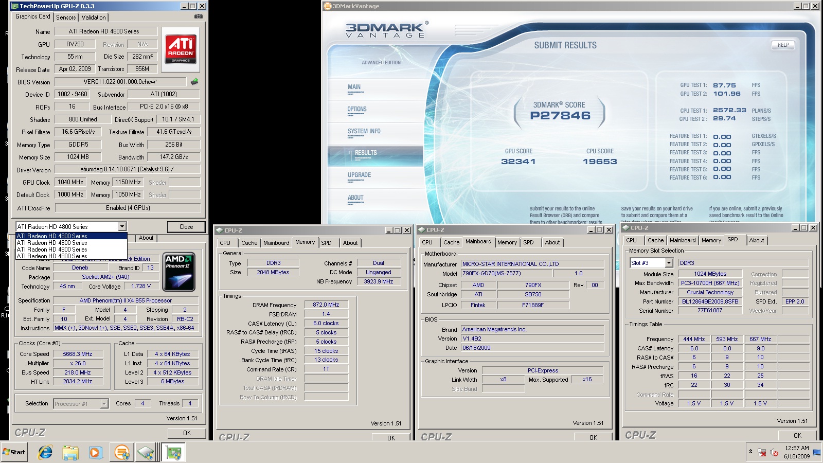This screenshot has height=463, width=823.
Task: Click the Part Number BL12864BE2009.8SFB field
Action: (x=710, y=301)
